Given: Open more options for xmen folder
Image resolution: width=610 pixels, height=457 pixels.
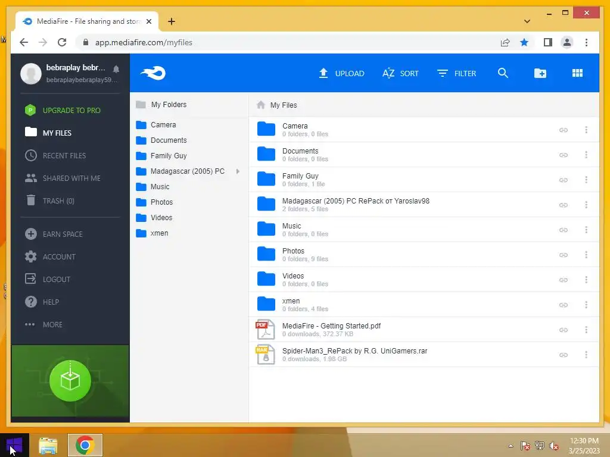Looking at the screenshot, I should (586, 305).
